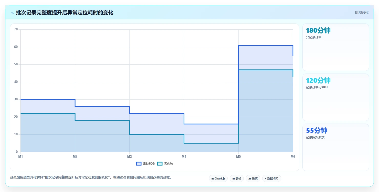Viewport: 379px width, 192px height.
Task: Click the M4 x-axis label
Action: pyautogui.click(x=184, y=157)
